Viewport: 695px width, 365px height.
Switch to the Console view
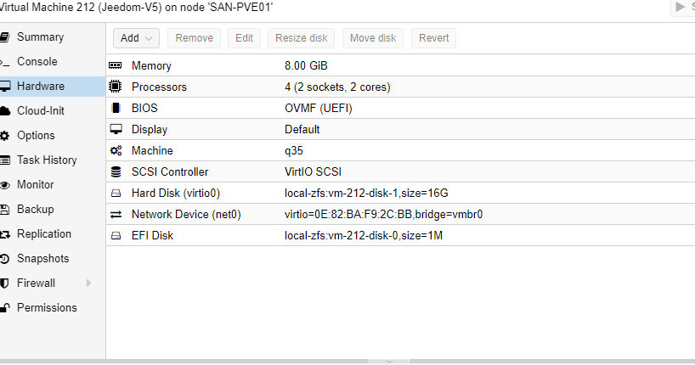[x=37, y=62]
